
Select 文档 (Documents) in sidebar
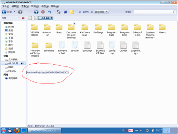9,34
